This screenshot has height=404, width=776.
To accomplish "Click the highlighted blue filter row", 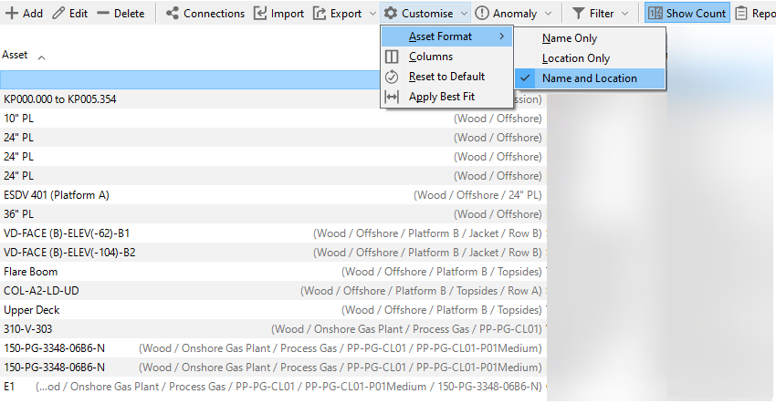I will point(191,79).
